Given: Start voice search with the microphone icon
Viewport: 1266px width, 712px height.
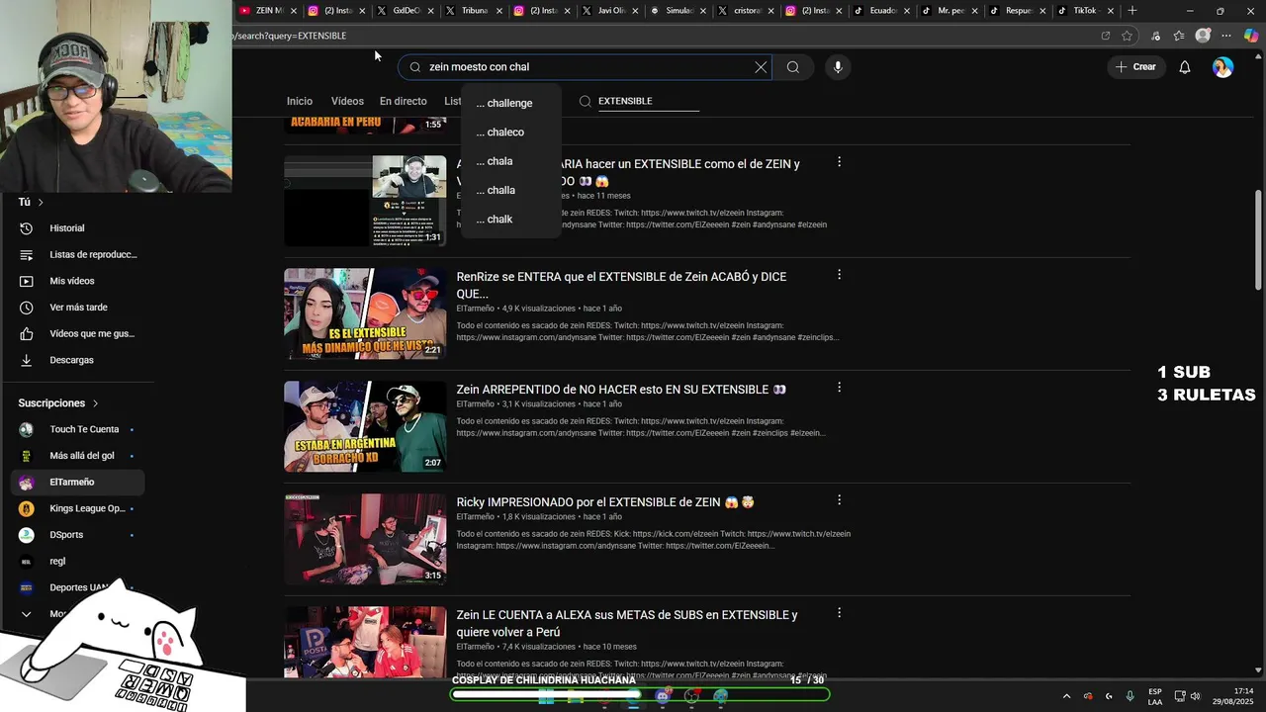Looking at the screenshot, I should point(838,67).
